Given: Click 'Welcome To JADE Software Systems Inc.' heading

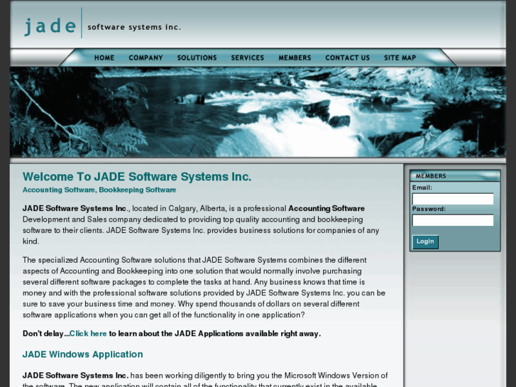Looking at the screenshot, I should (137, 177).
